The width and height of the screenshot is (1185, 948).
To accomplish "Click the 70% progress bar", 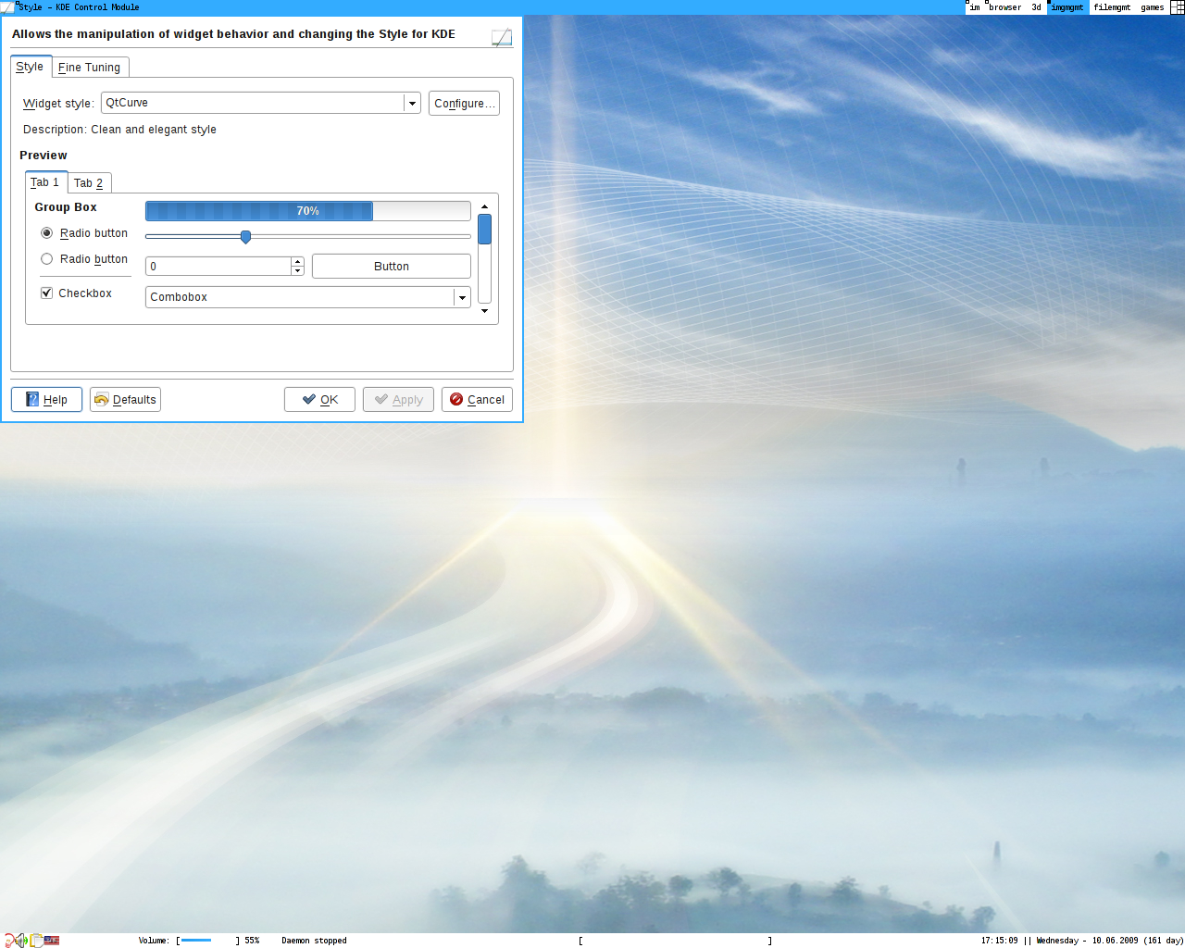I will (x=308, y=211).
